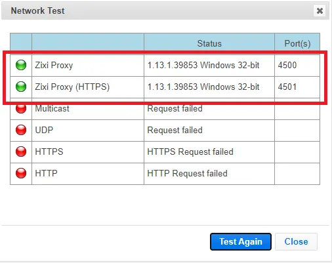This screenshot has width=332, height=263.
Task: Click the red status icon in the HTTP row
Action: click(x=21, y=173)
